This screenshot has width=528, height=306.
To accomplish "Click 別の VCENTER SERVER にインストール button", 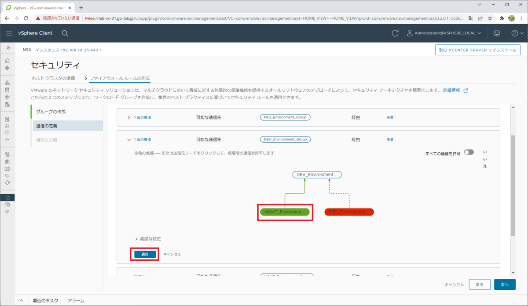I will (478, 50).
